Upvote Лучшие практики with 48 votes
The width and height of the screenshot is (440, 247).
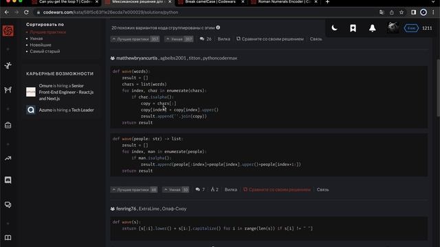tap(134, 189)
